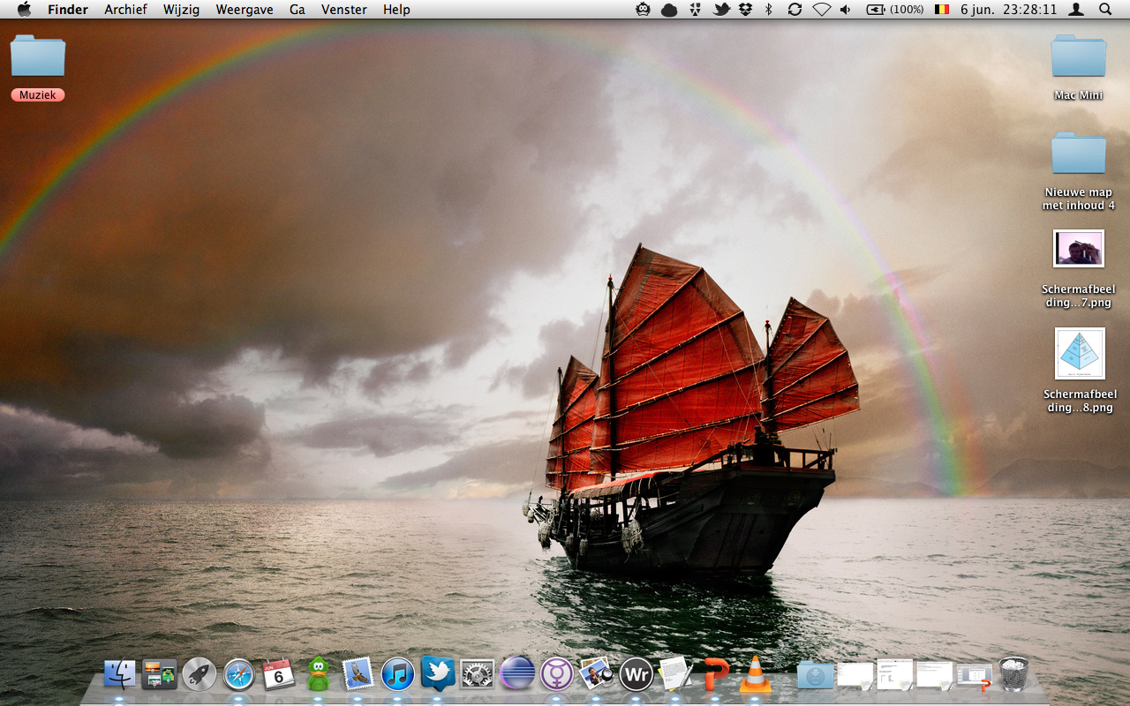Open the orange P app in Dock
This screenshot has width=1130, height=706.
(x=716, y=675)
